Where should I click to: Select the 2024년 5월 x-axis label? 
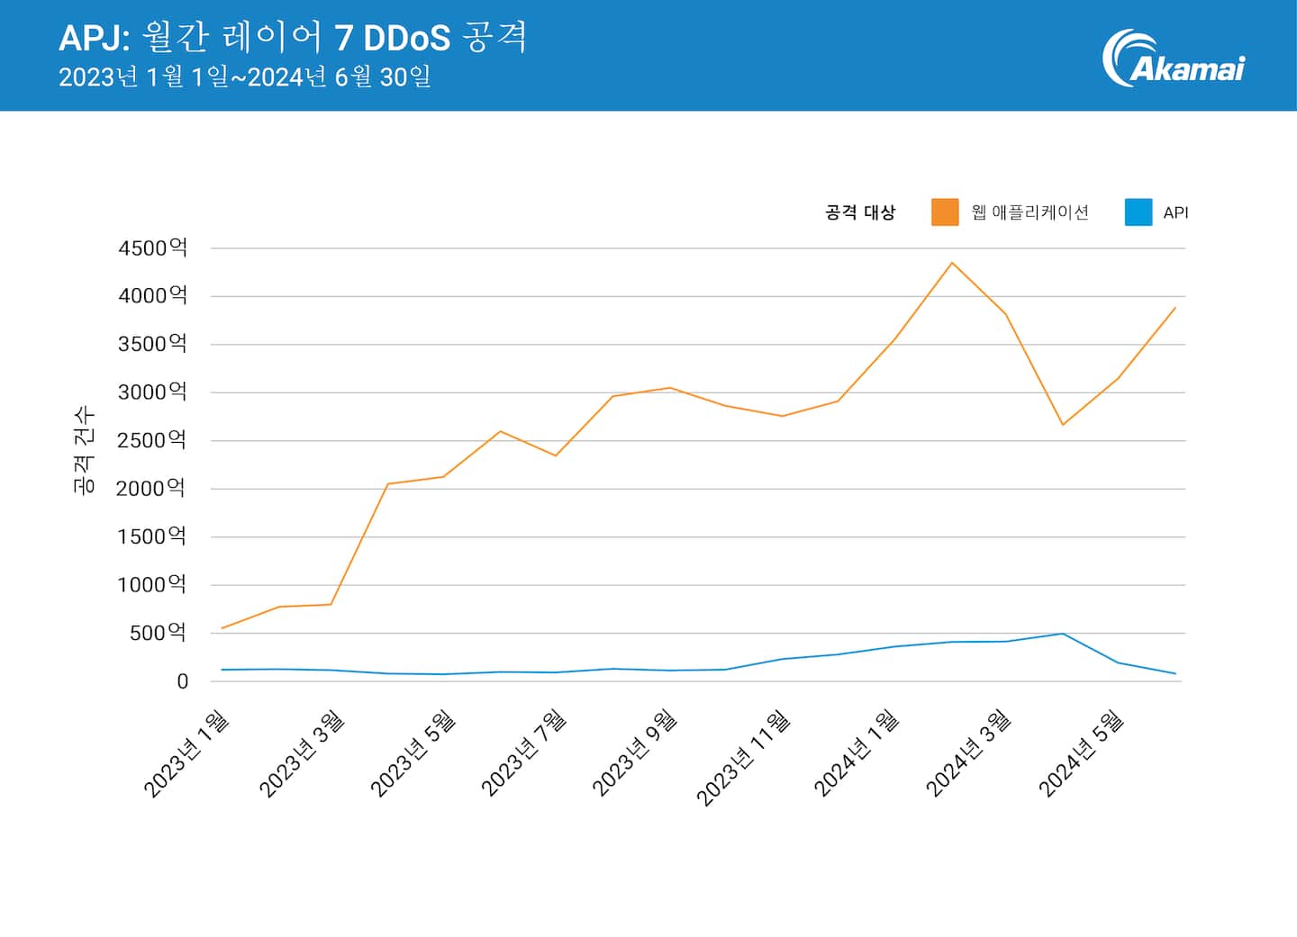pyautogui.click(x=1082, y=753)
